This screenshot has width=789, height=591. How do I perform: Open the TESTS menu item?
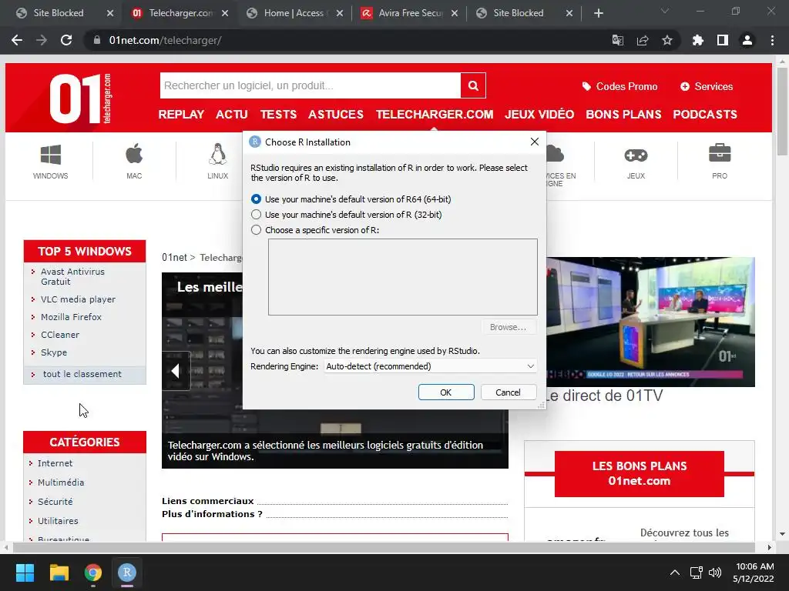(x=278, y=115)
